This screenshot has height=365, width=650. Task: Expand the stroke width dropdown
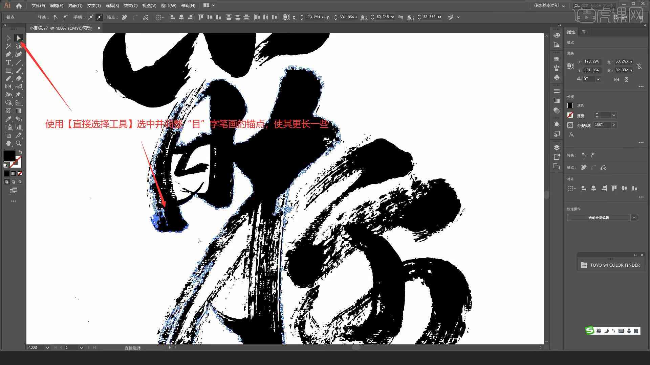(x=615, y=115)
